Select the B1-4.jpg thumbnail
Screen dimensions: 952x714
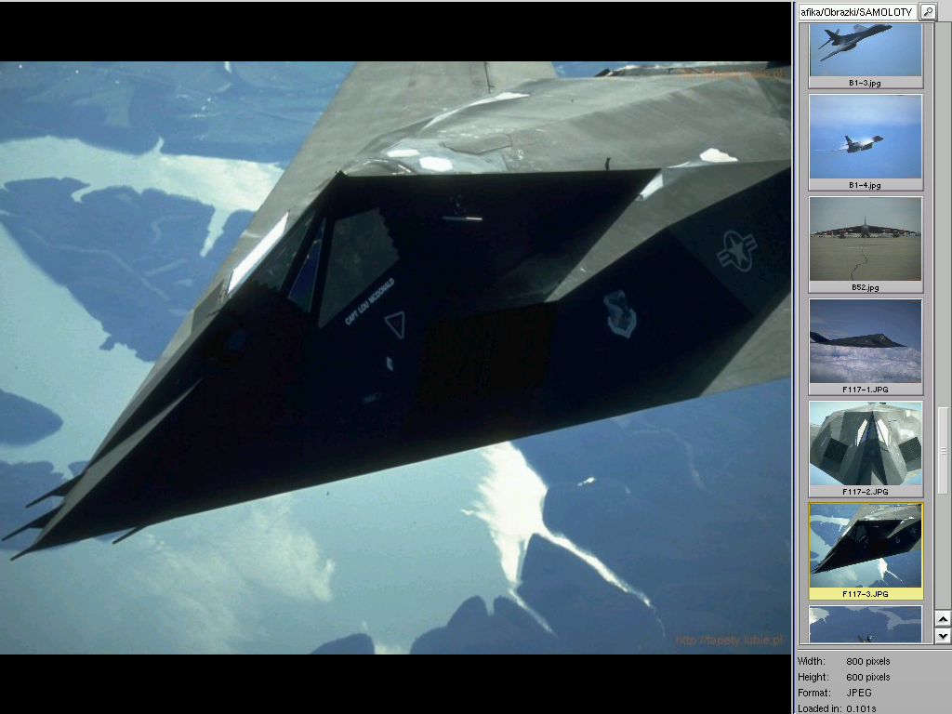point(866,142)
